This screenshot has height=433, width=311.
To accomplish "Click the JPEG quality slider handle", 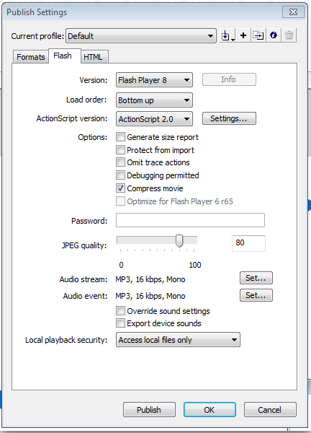I will click(x=179, y=241).
